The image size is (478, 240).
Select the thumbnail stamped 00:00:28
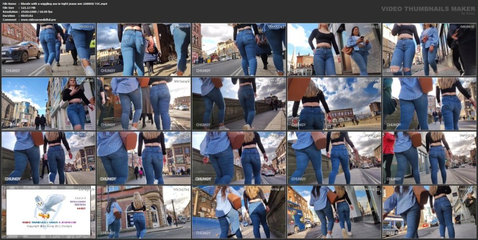point(144,49)
